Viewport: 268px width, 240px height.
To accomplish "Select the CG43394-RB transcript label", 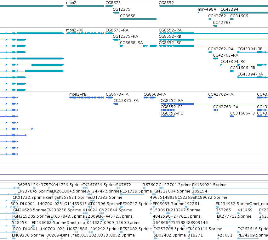I will 250,49.
